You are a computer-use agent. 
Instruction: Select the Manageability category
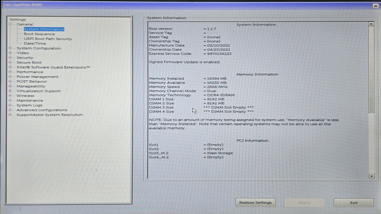click(31, 86)
